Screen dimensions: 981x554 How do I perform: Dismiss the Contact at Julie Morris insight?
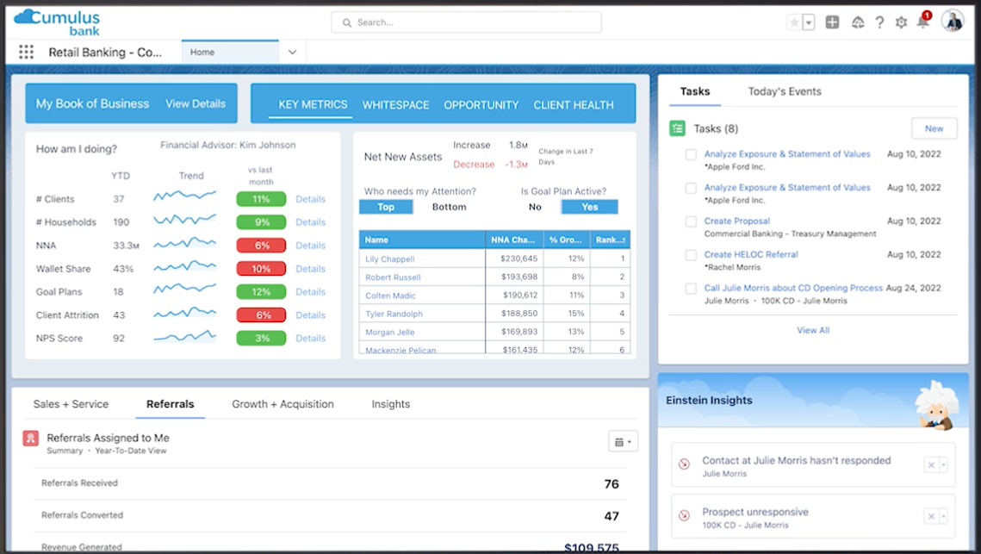click(x=933, y=464)
